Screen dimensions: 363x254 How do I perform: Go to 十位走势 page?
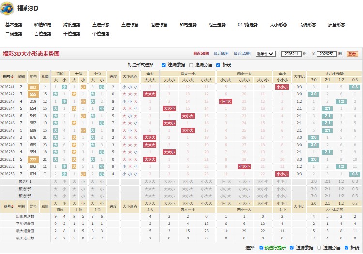coord(72,34)
